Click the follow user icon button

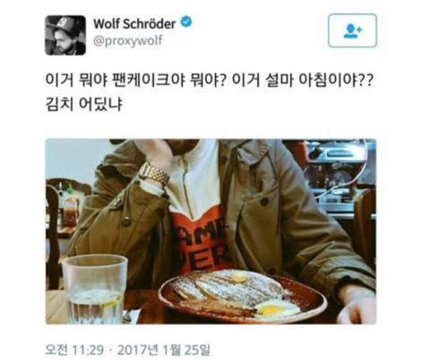pyautogui.click(x=352, y=30)
